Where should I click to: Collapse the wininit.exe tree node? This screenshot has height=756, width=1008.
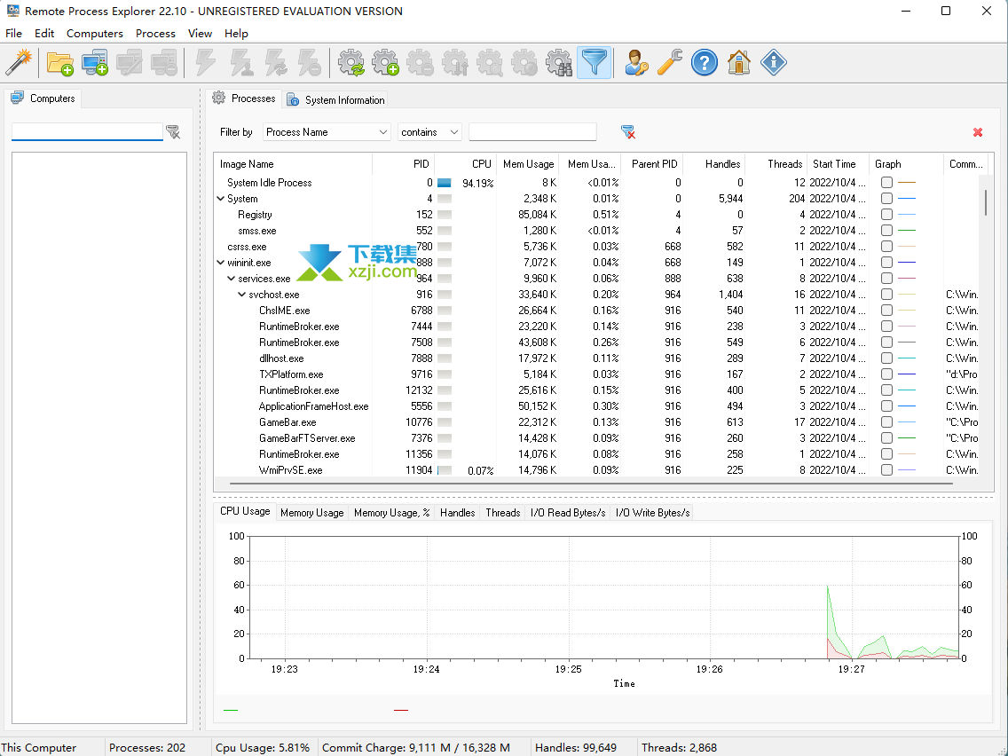pyautogui.click(x=220, y=263)
